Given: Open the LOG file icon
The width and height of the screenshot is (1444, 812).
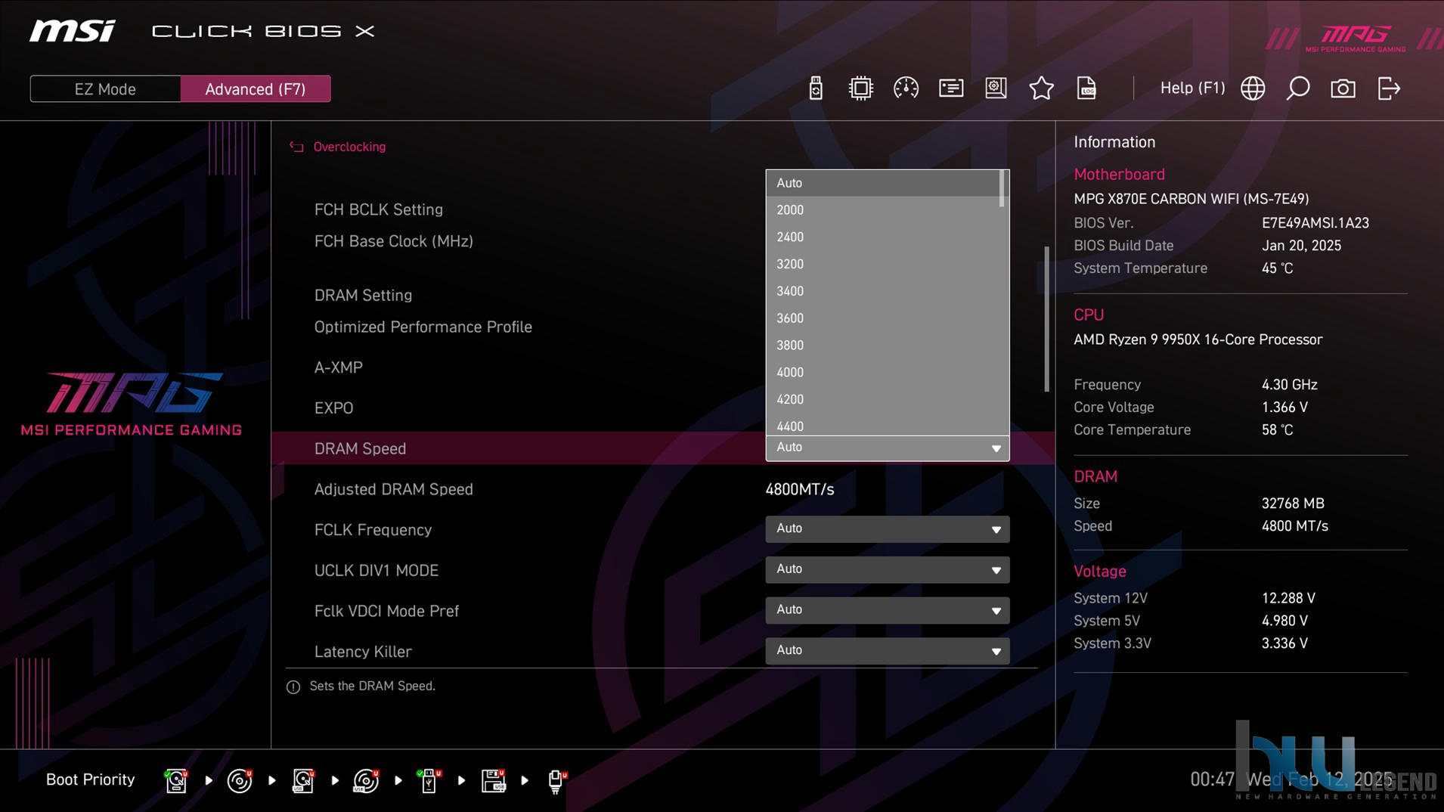Looking at the screenshot, I should 1086,88.
